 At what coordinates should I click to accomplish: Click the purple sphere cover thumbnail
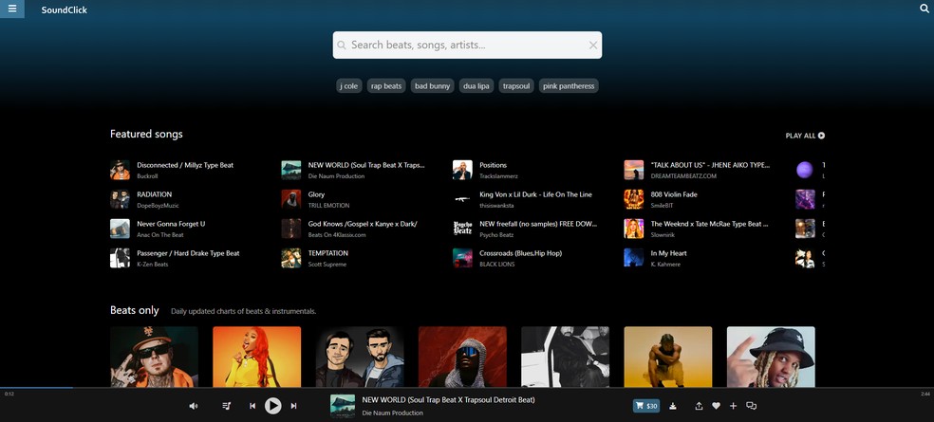[x=805, y=170]
